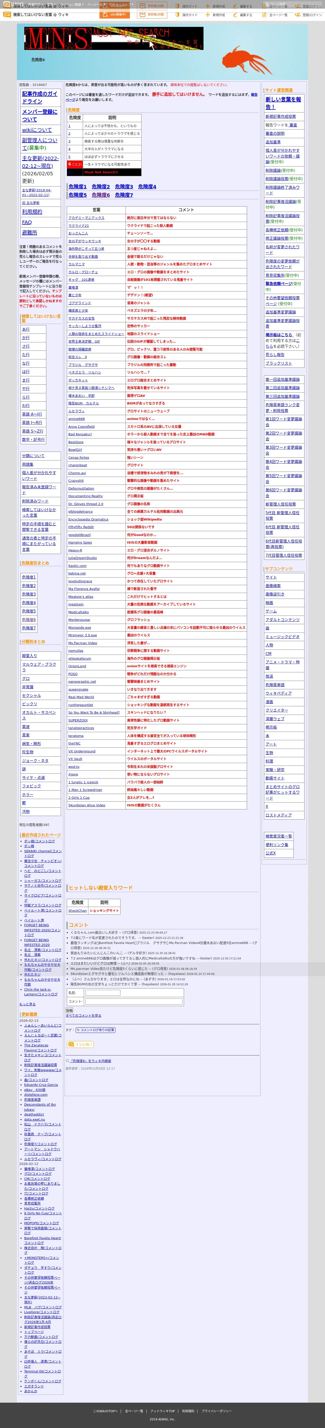Screen dimensions: 325x1428
Task: Click the 名前 name input field
Action: coord(103,993)
